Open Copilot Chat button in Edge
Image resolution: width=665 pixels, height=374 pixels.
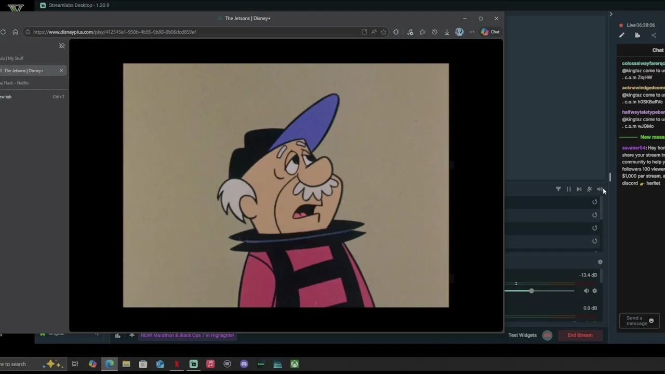pos(490,32)
